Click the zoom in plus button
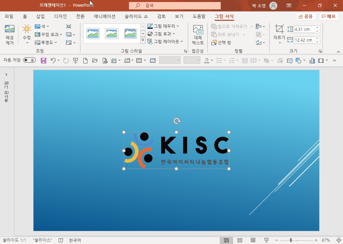 (x=316, y=240)
